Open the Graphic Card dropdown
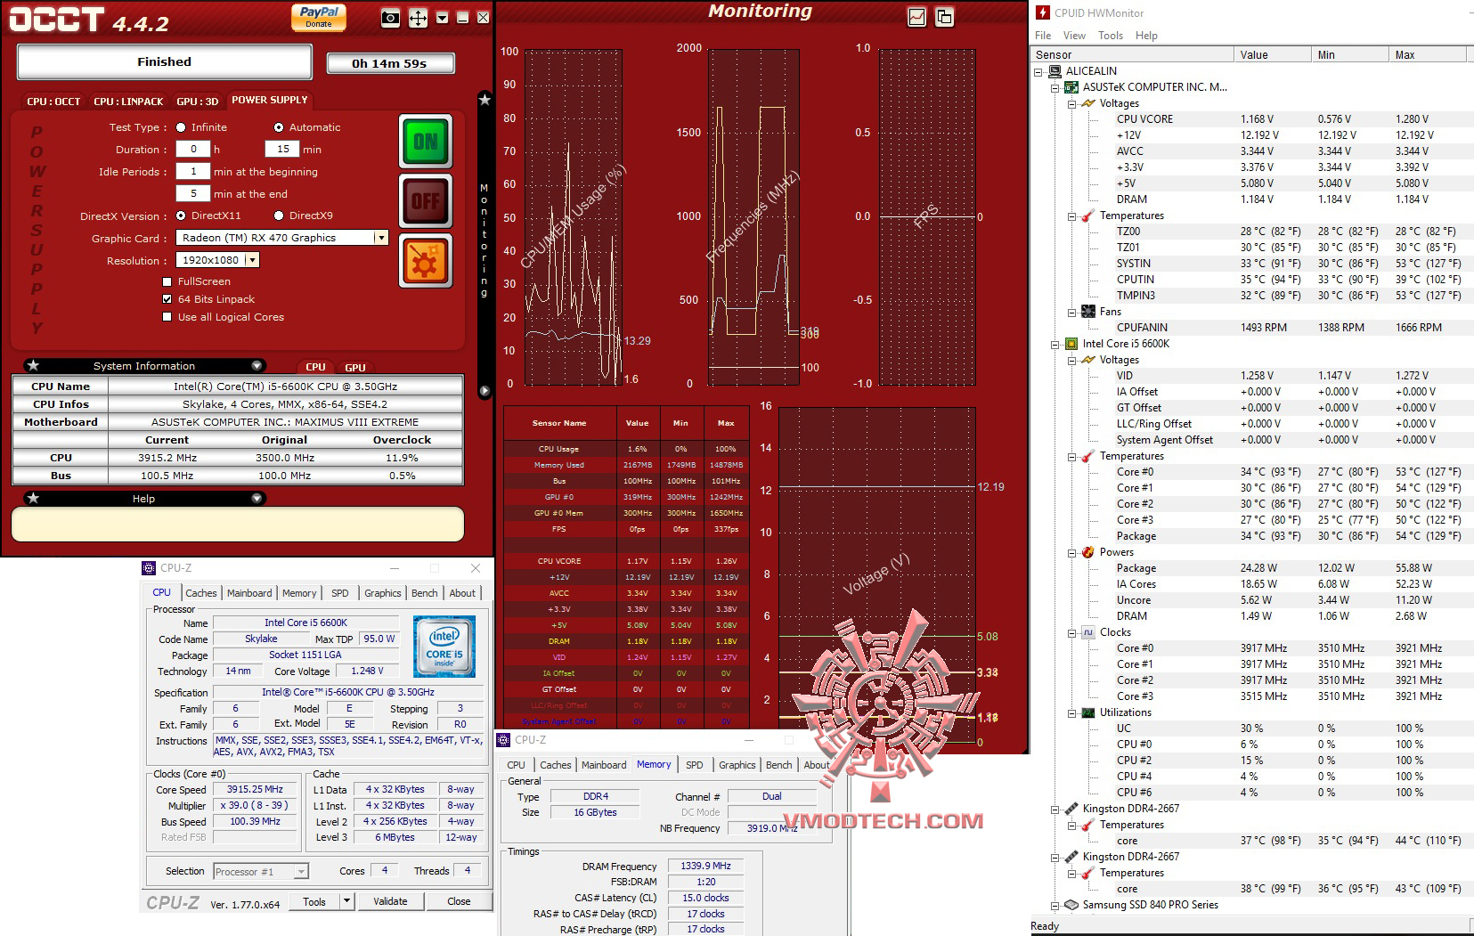Viewport: 1474px width, 936px height. [381, 238]
